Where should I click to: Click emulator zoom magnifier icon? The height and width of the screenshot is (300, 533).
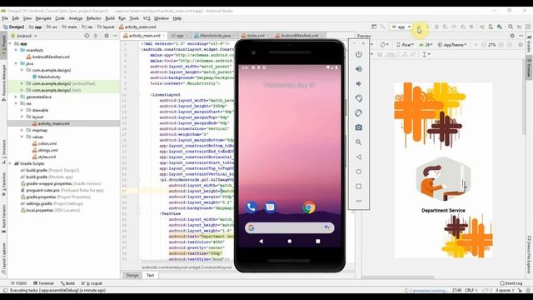click(359, 142)
